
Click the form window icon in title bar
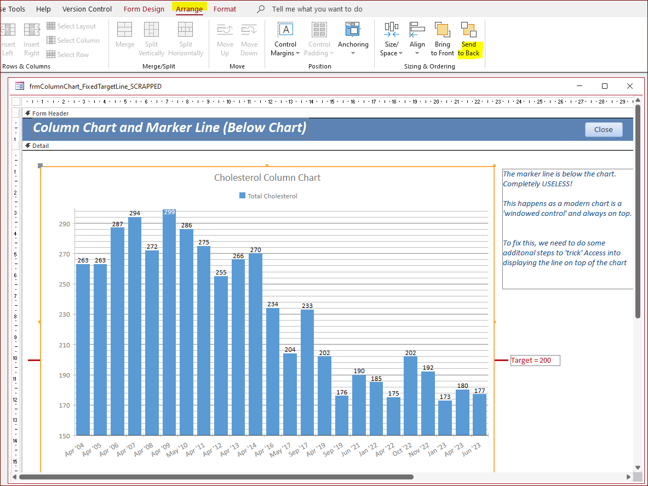click(x=19, y=86)
